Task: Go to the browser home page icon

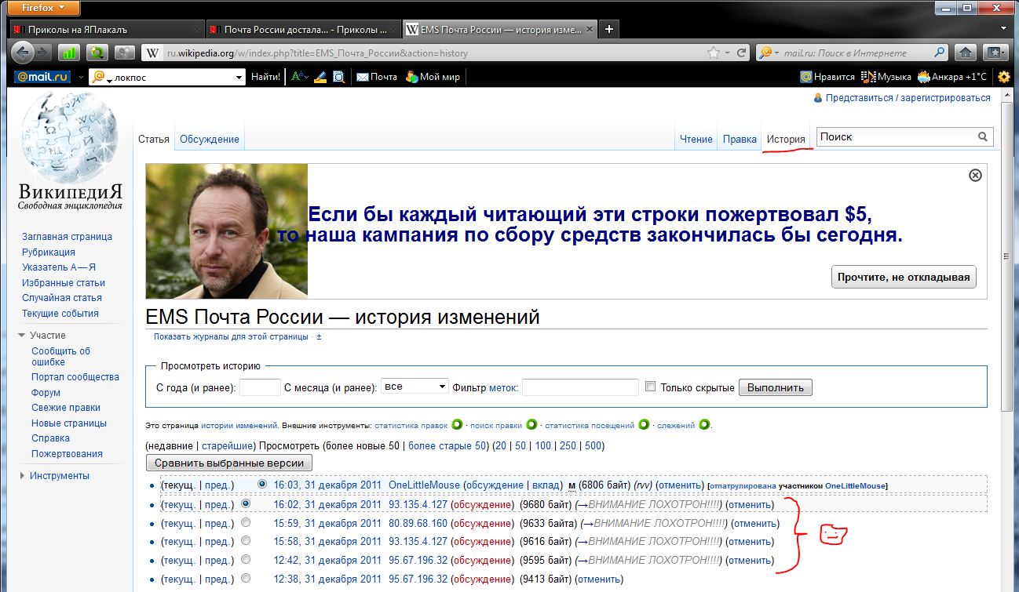Action: coord(966,53)
